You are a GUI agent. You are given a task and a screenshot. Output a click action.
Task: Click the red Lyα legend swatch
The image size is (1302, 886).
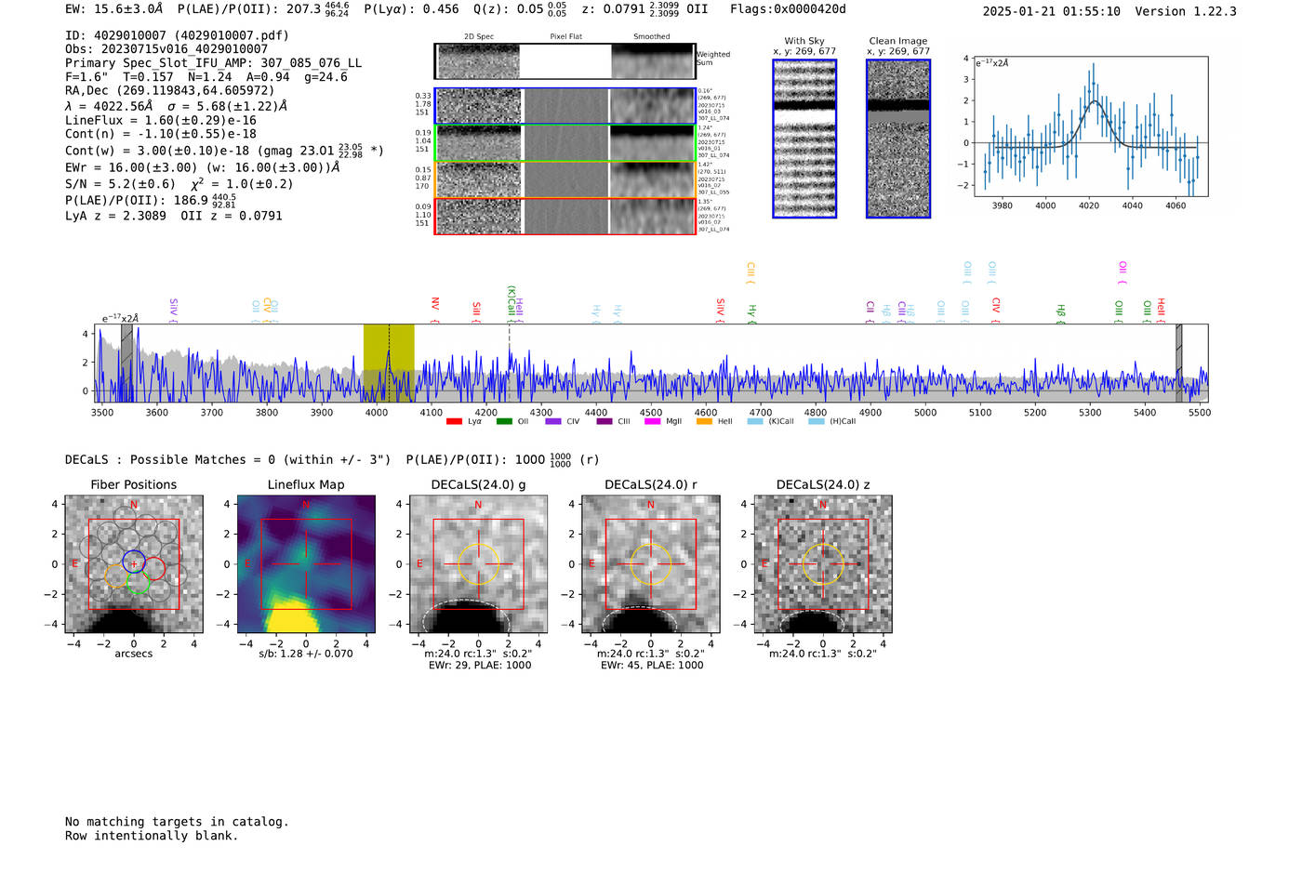click(454, 421)
